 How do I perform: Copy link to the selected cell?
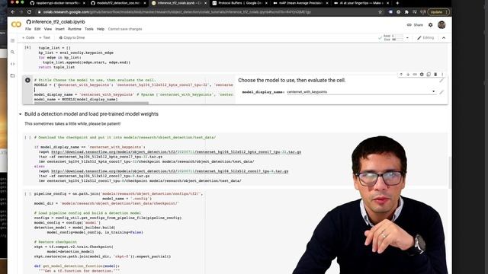point(415,75)
